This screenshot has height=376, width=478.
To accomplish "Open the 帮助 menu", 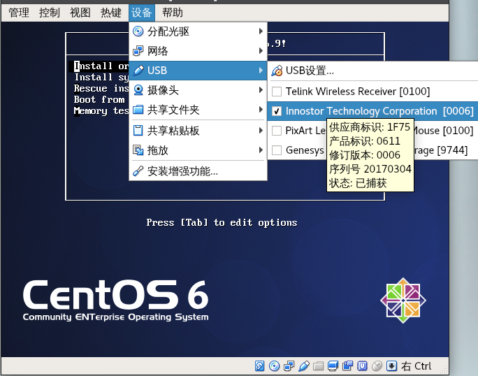I will point(172,13).
